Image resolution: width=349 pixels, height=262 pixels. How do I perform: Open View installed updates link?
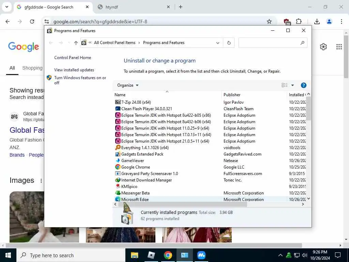(x=74, y=70)
